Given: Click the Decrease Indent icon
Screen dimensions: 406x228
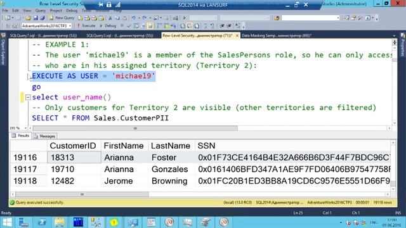Looking at the screenshot, I should [x=222, y=26].
